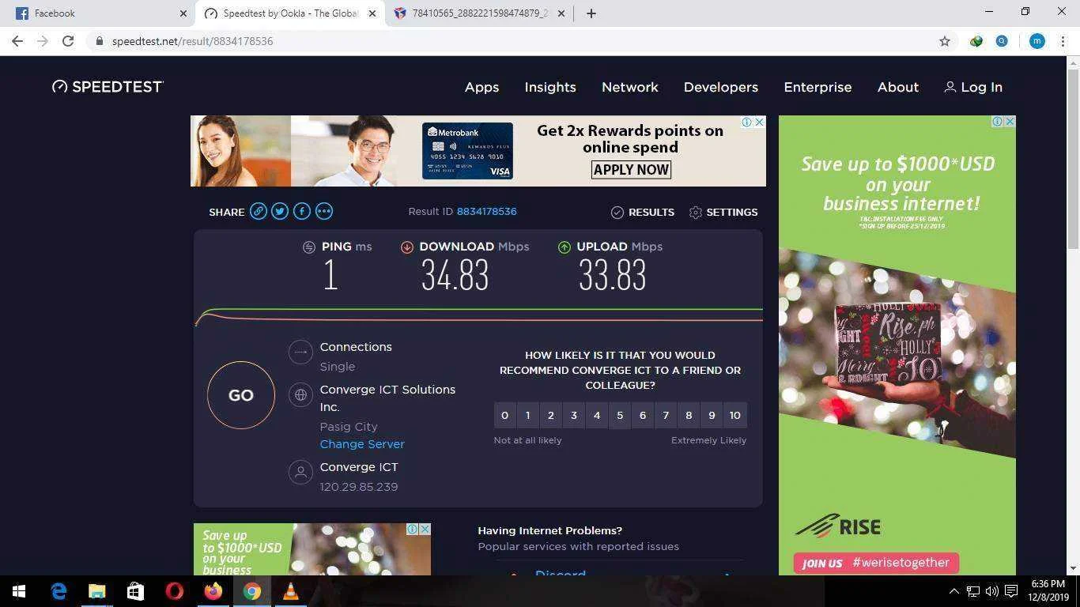Bookmark this page with star icon

pos(944,41)
